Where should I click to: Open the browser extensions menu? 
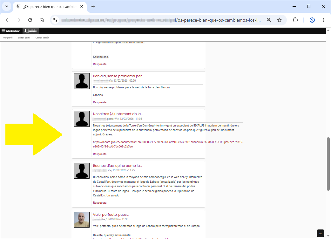tap(295, 20)
